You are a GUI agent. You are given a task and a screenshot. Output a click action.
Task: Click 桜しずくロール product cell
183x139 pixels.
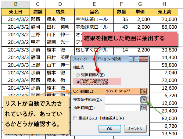pyautogui.click(x=94, y=50)
